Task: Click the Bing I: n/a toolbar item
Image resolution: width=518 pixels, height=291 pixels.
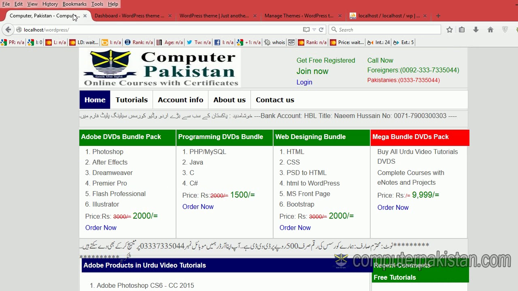Action: (111, 42)
